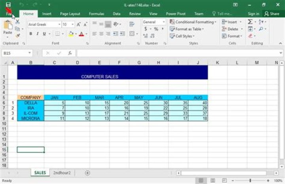Switch to Page Layout view in status bar
Screen dimensions: 285x184
coord(213,180)
